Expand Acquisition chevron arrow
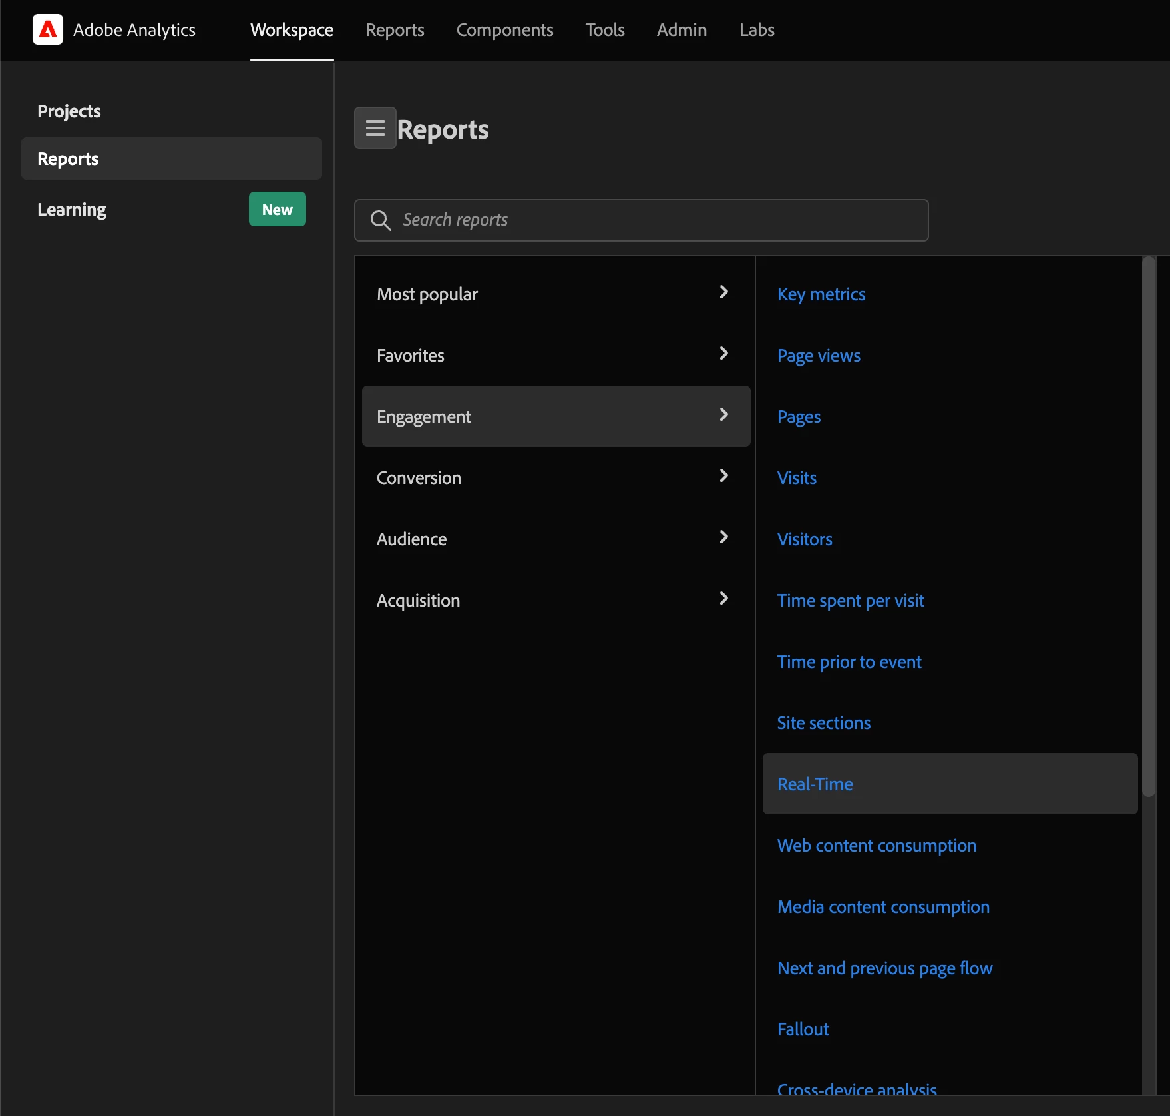 724,599
